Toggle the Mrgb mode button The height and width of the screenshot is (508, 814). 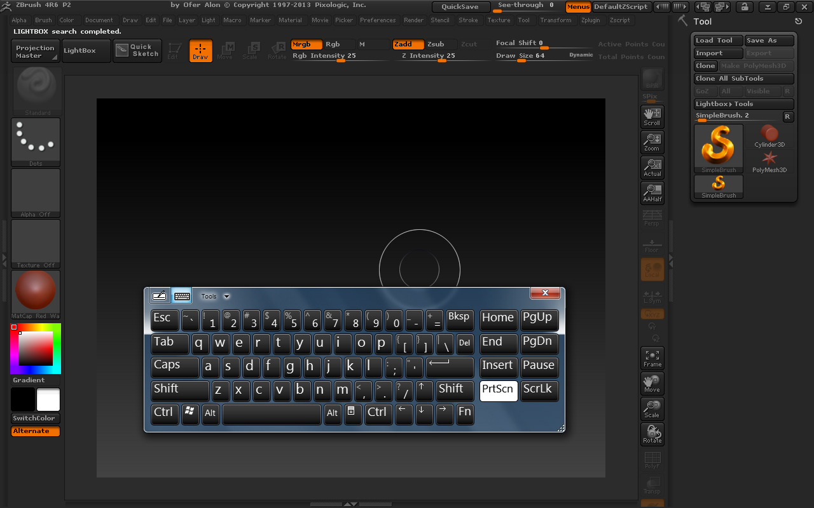pos(306,44)
